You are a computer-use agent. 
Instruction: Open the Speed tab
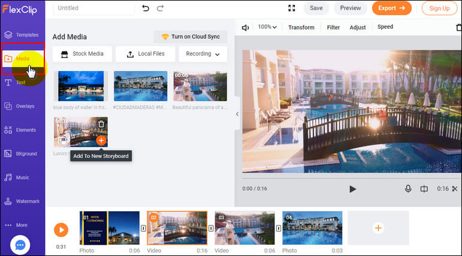[x=385, y=27]
